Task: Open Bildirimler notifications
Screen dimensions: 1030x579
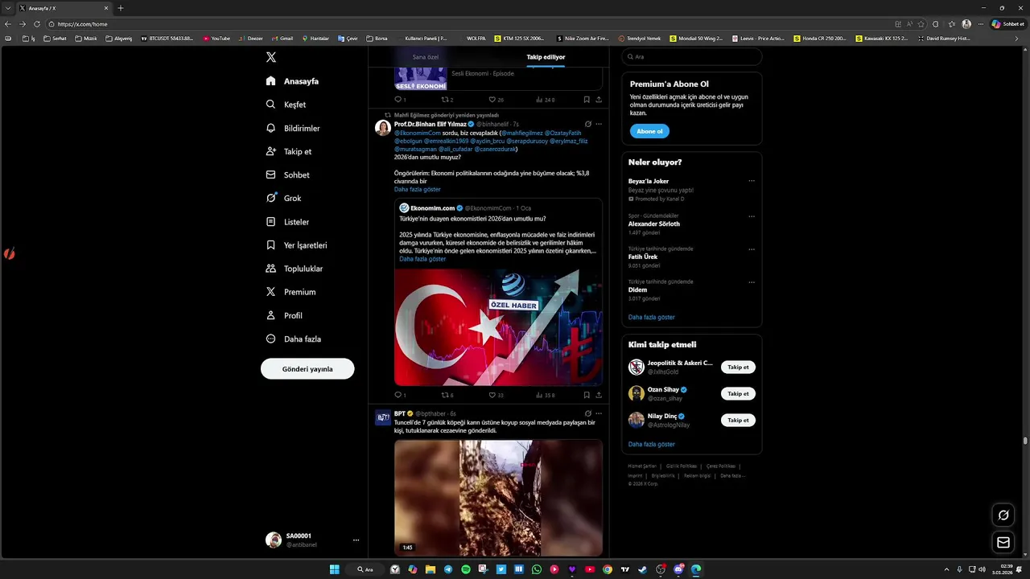Action: pos(293,128)
